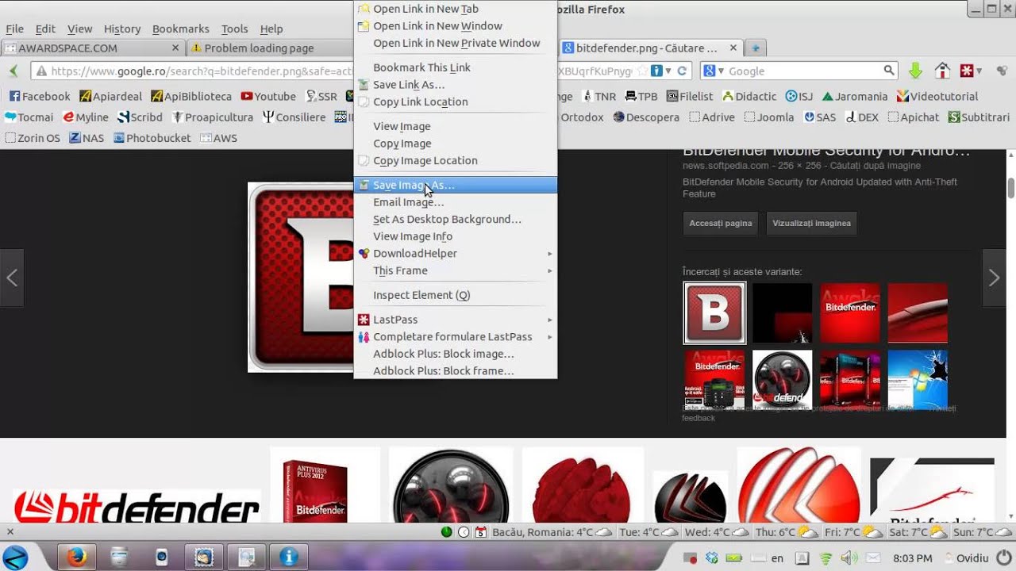The image size is (1016, 571).
Task: Open wifi network indicator in tray
Action: [825, 558]
